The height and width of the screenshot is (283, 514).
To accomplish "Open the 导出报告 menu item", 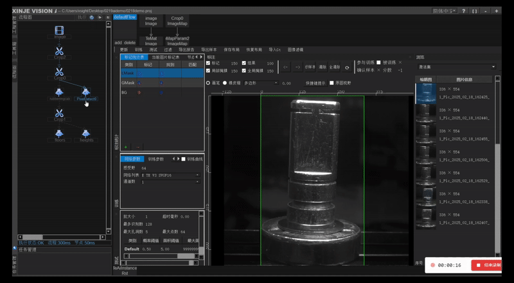I will tap(188, 49).
